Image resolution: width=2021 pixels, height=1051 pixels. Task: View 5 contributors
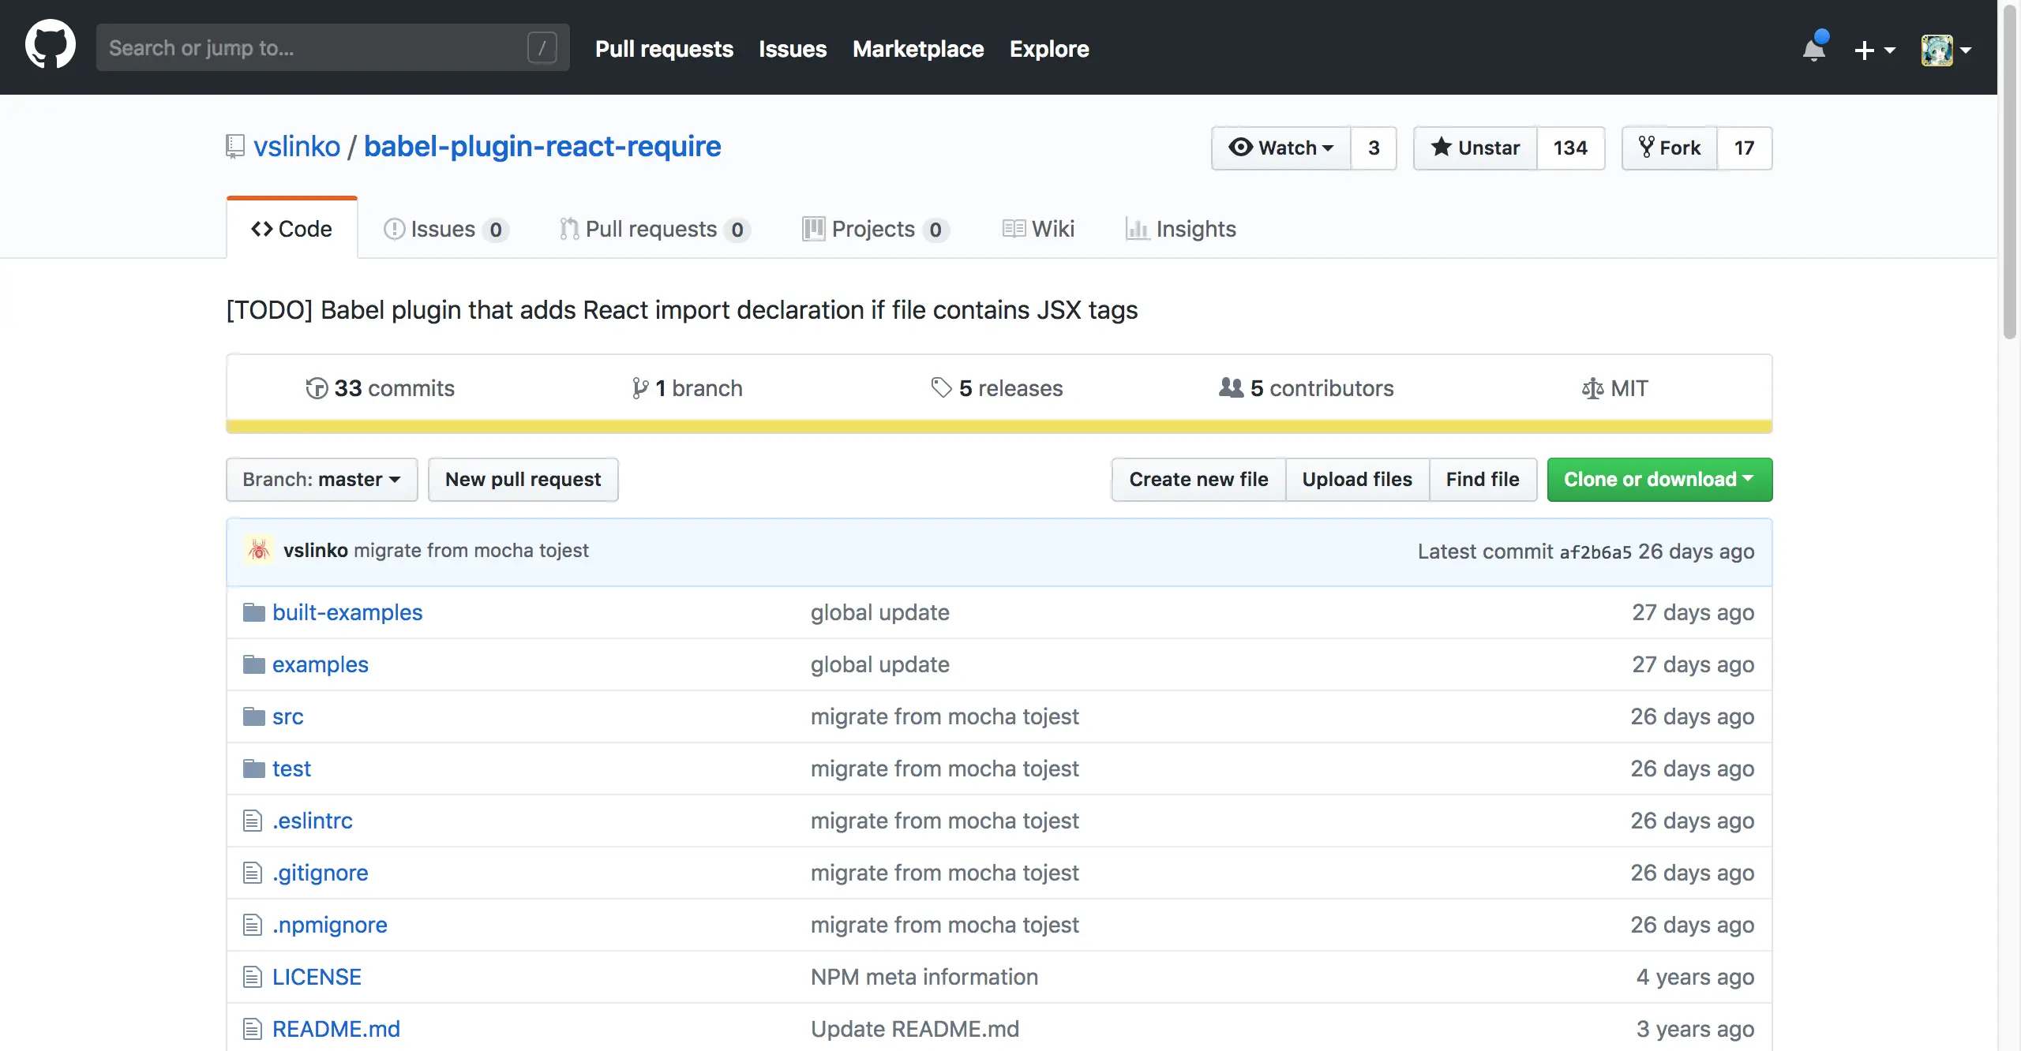coord(1307,388)
